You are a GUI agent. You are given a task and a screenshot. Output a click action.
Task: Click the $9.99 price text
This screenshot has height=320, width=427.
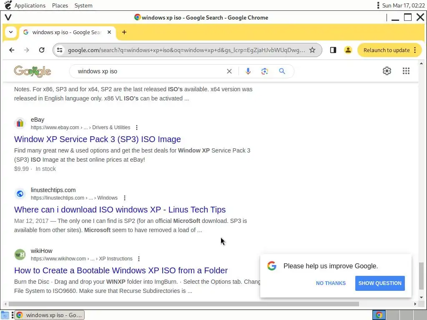point(21,169)
